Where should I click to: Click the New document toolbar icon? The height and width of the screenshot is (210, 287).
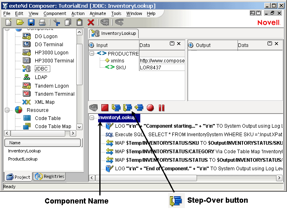click(9, 22)
